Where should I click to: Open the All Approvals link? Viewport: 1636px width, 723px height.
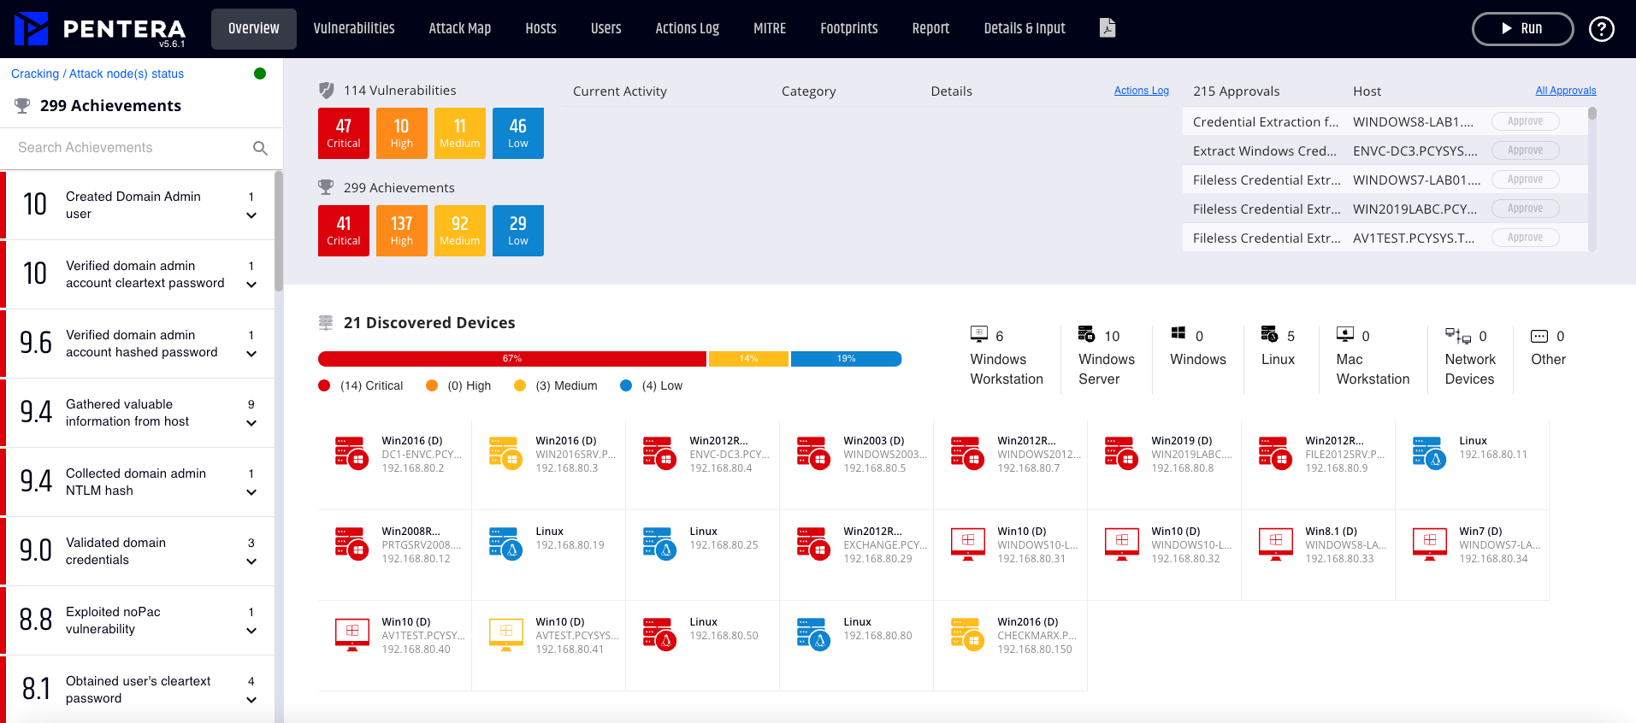(1565, 91)
